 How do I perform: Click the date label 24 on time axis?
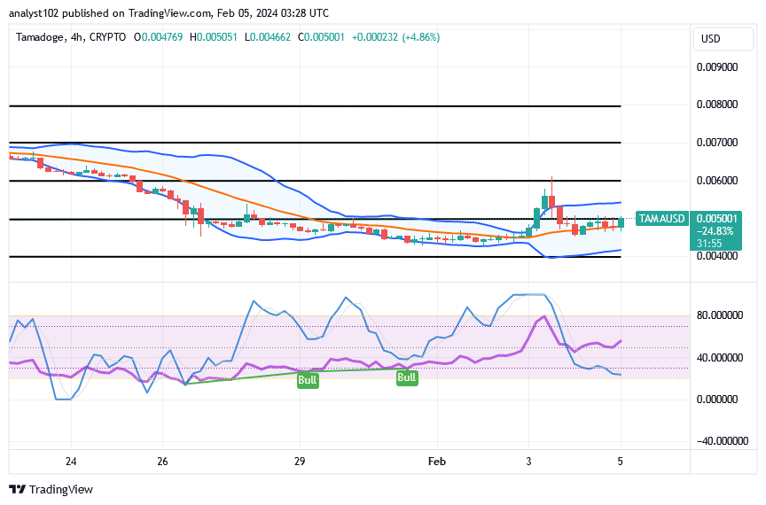[71, 462]
